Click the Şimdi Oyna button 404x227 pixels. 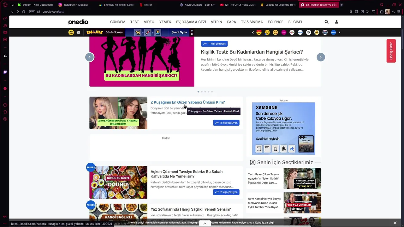pyautogui.click(x=179, y=32)
